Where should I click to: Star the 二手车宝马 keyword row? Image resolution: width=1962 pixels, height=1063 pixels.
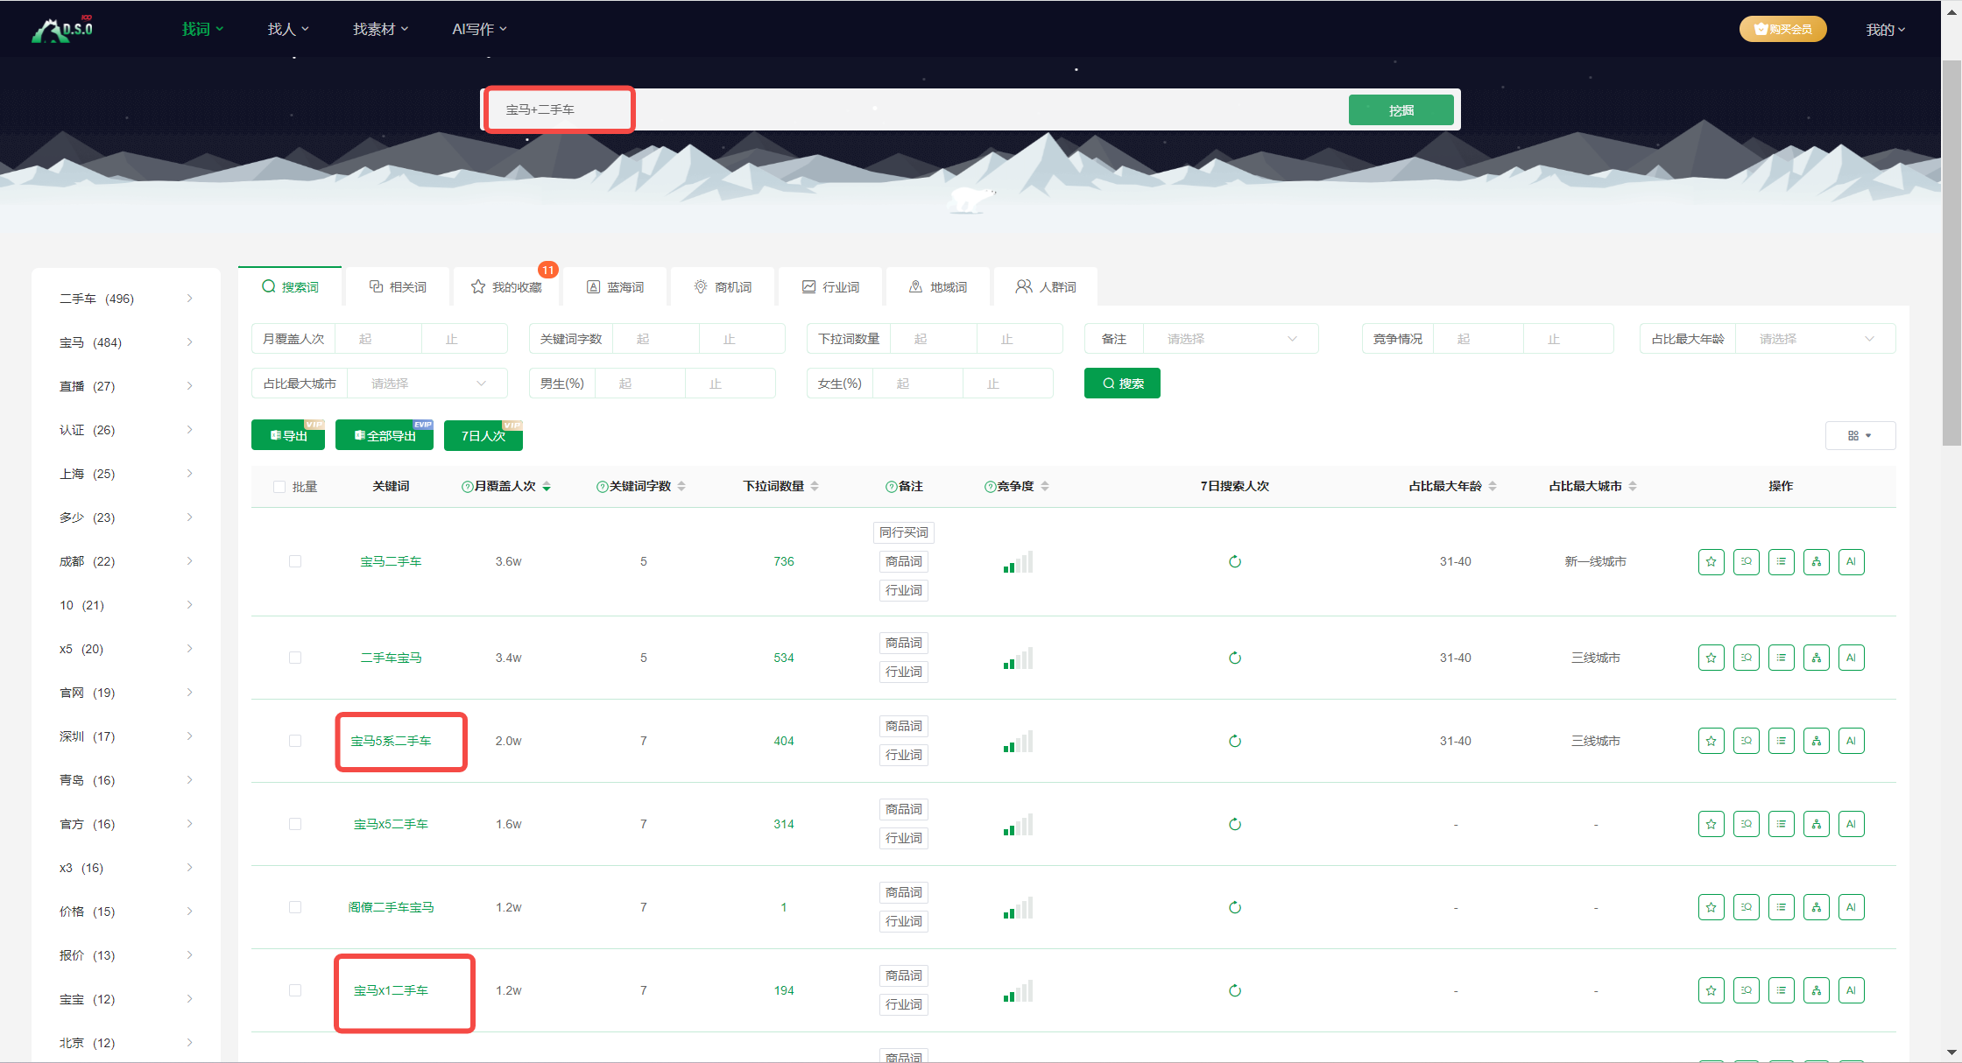click(x=1711, y=658)
